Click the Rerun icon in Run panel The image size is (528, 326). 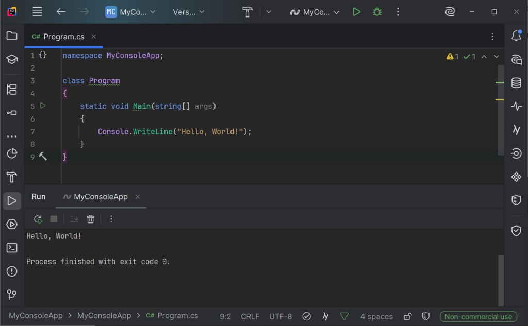click(x=38, y=219)
